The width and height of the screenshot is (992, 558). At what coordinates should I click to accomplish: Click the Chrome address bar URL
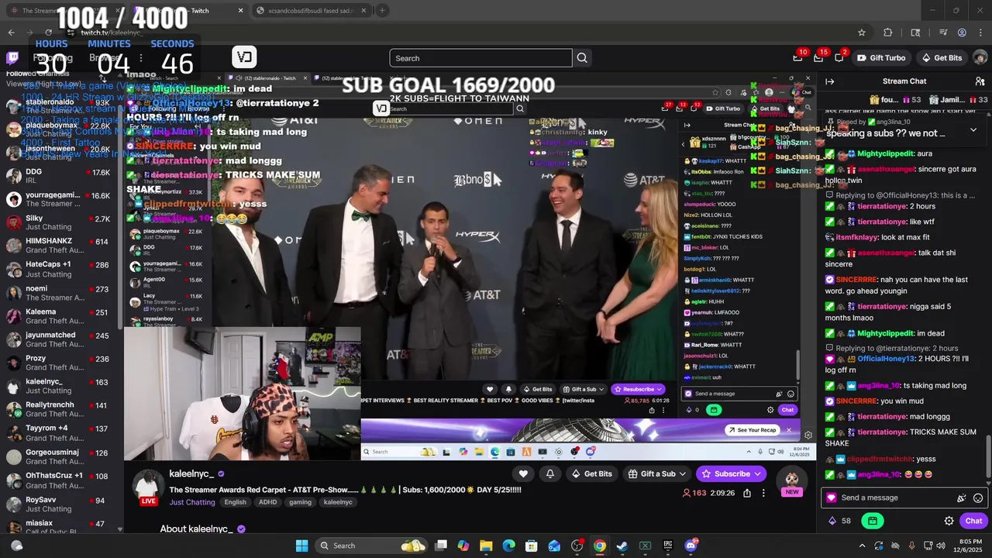tap(112, 33)
